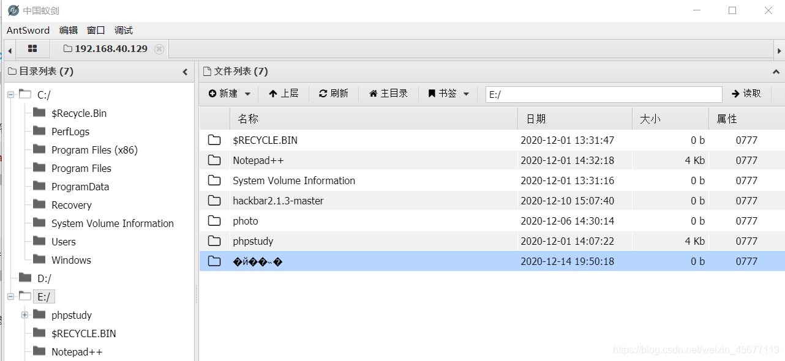Select C:/ in directory tree
This screenshot has height=361, width=785.
click(44, 95)
